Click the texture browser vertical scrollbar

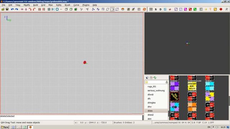(229, 101)
